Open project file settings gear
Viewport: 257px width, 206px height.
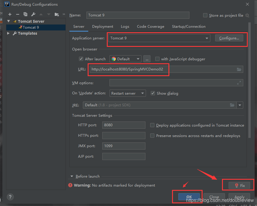point(247,15)
